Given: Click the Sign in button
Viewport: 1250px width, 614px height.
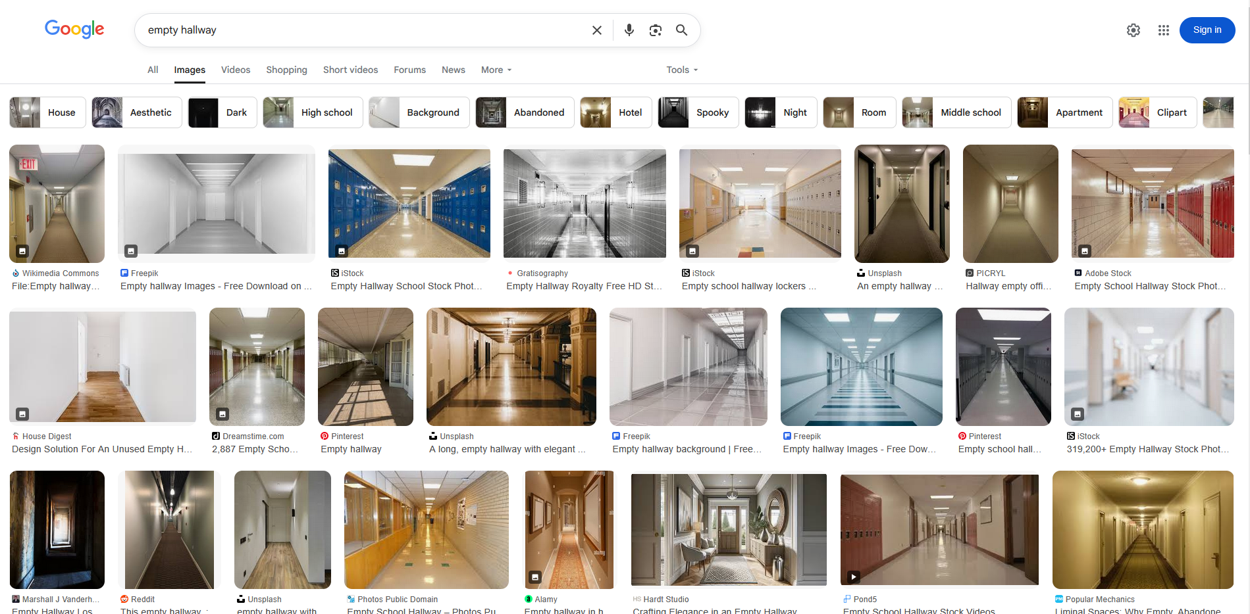Looking at the screenshot, I should (x=1207, y=30).
